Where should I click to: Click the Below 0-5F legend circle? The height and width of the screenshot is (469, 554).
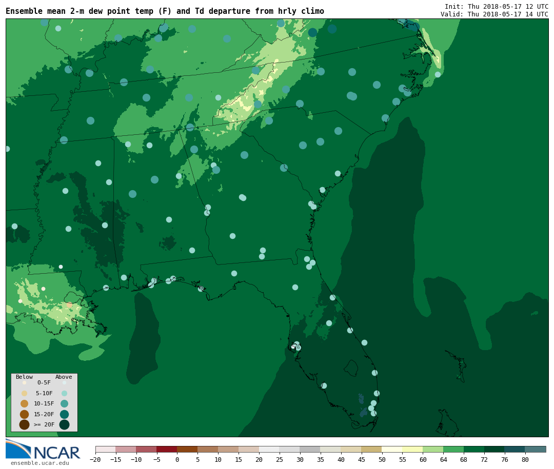point(25,382)
